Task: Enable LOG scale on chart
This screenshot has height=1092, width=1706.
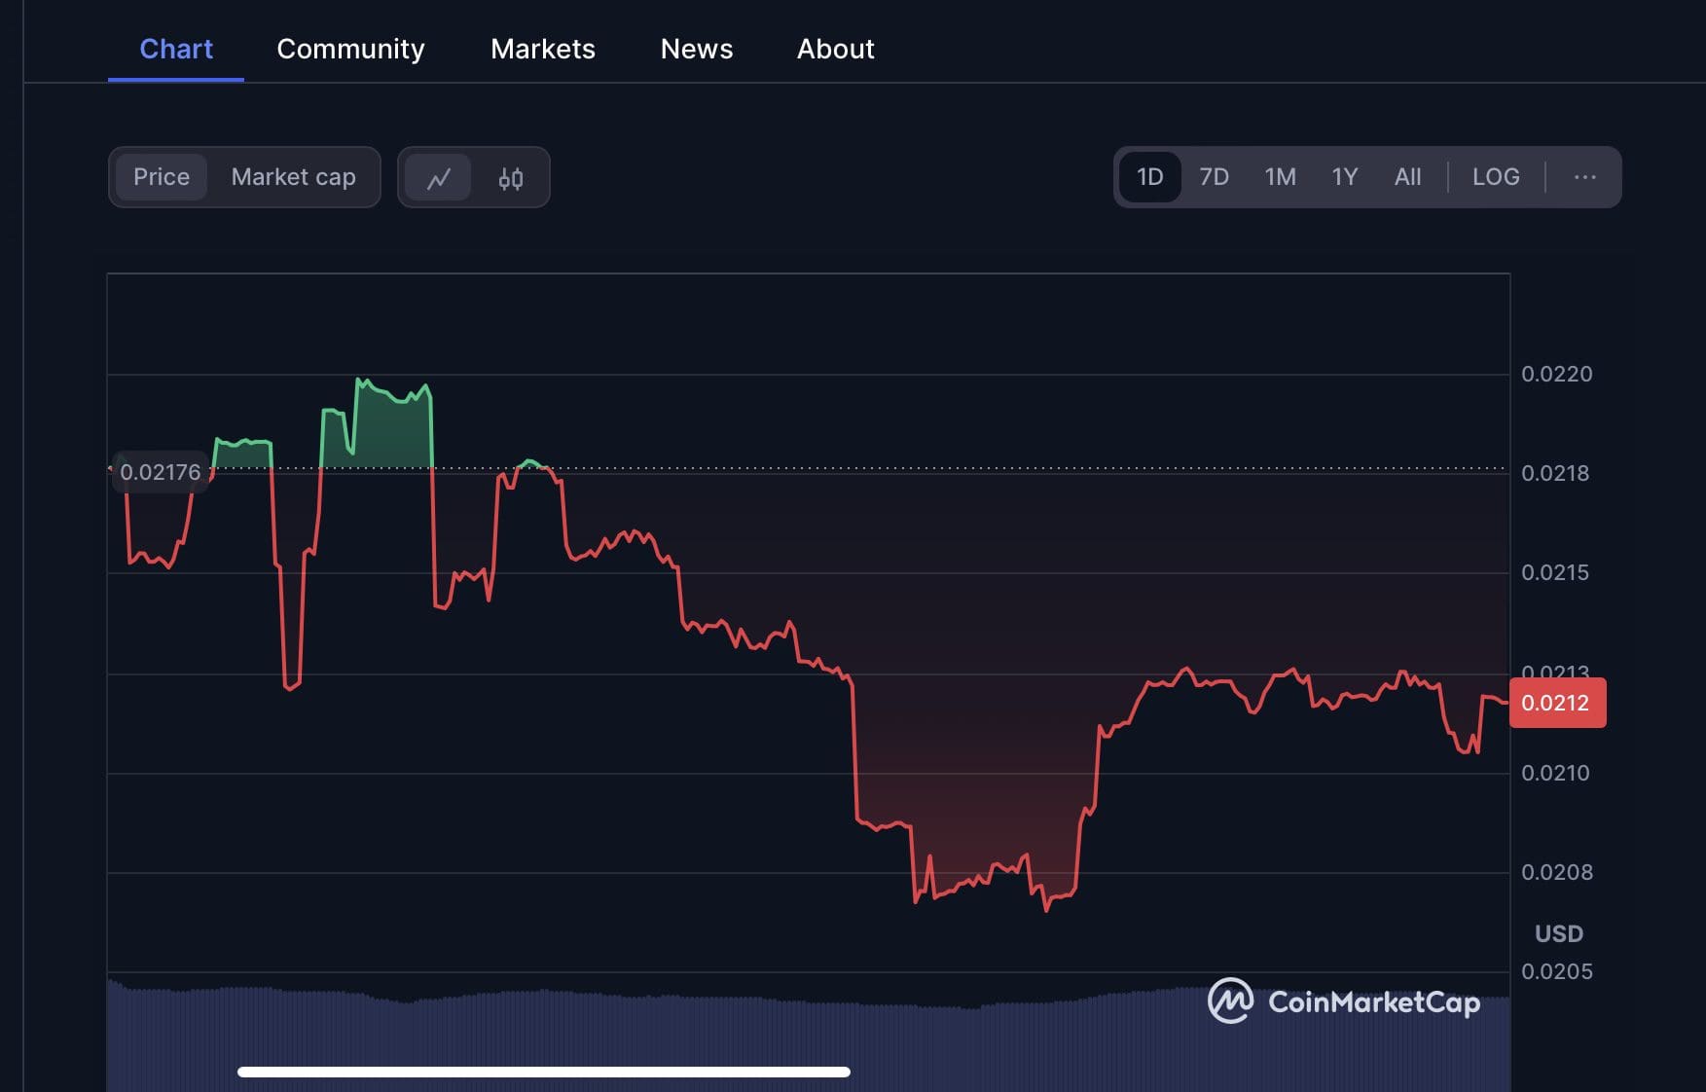Action: pos(1495,177)
